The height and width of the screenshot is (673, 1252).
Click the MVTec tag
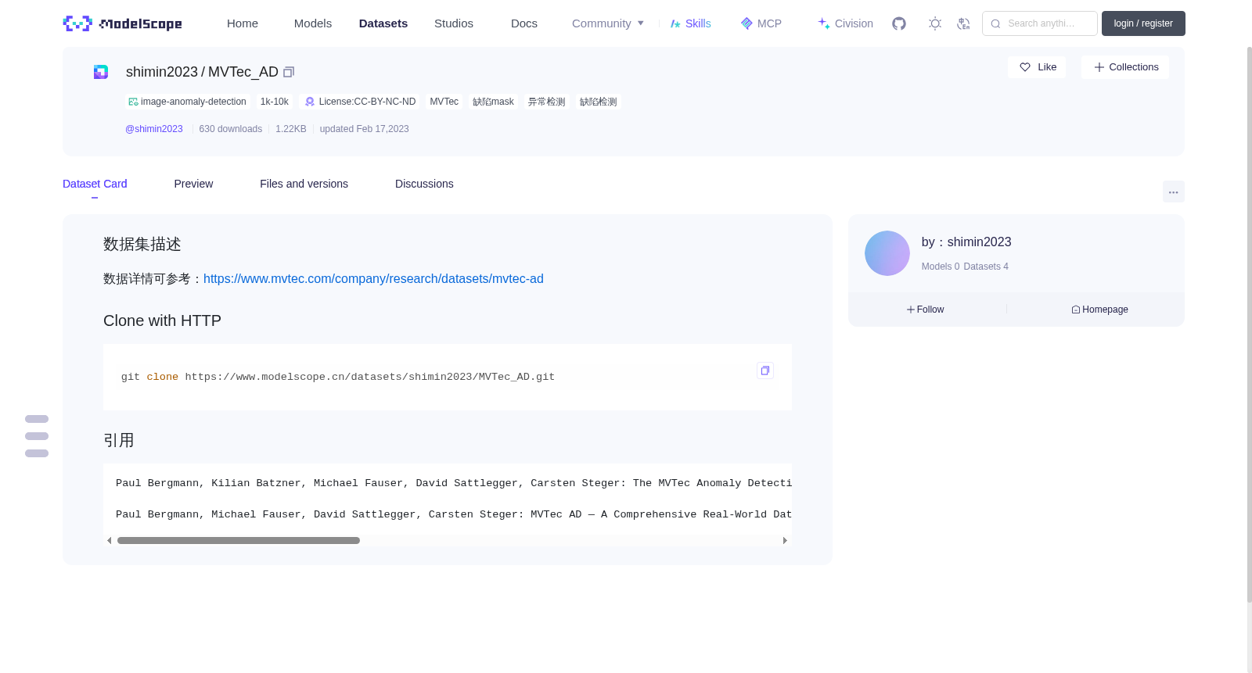tap(444, 102)
